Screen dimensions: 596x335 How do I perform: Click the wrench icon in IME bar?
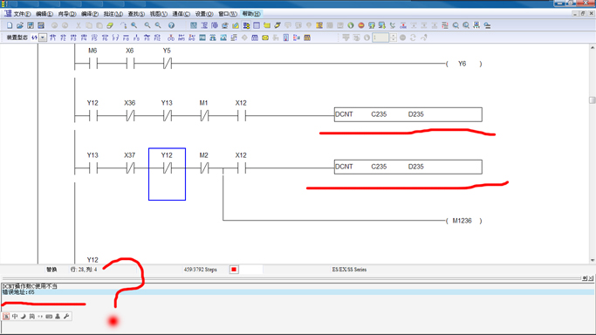click(x=66, y=316)
